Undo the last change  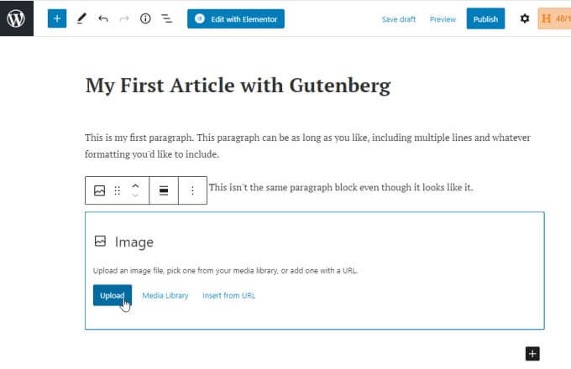tap(102, 18)
